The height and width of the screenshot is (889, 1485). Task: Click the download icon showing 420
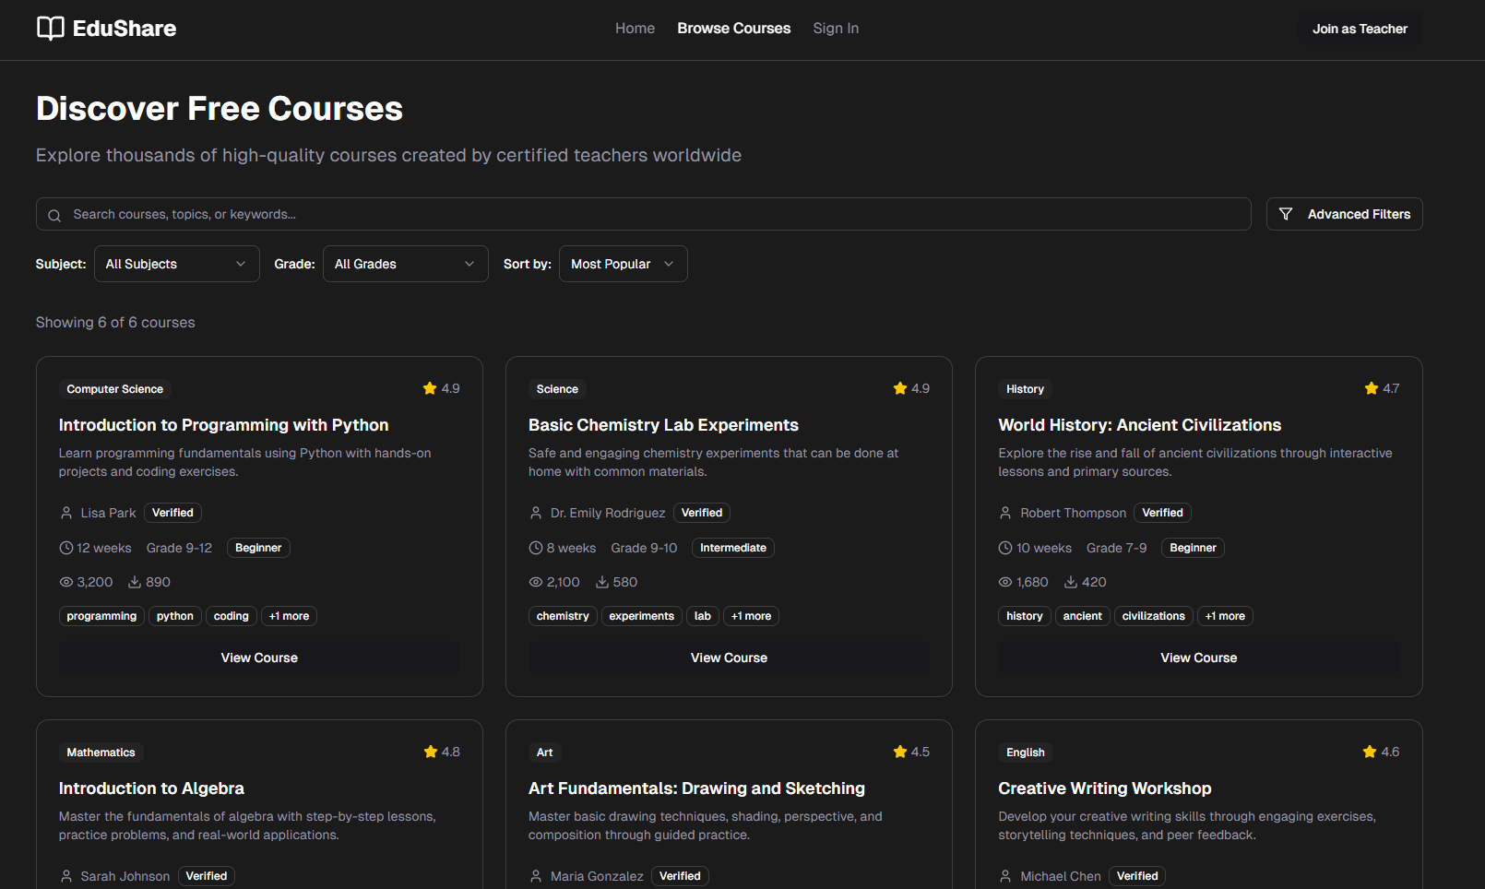point(1071,582)
